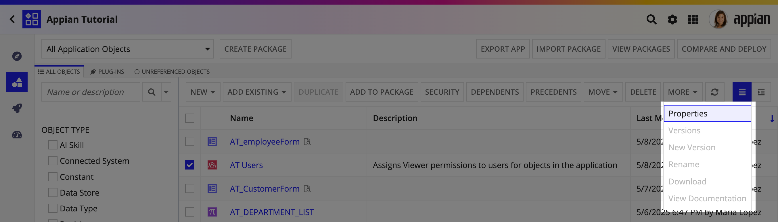Switch to the flat list view

742,92
